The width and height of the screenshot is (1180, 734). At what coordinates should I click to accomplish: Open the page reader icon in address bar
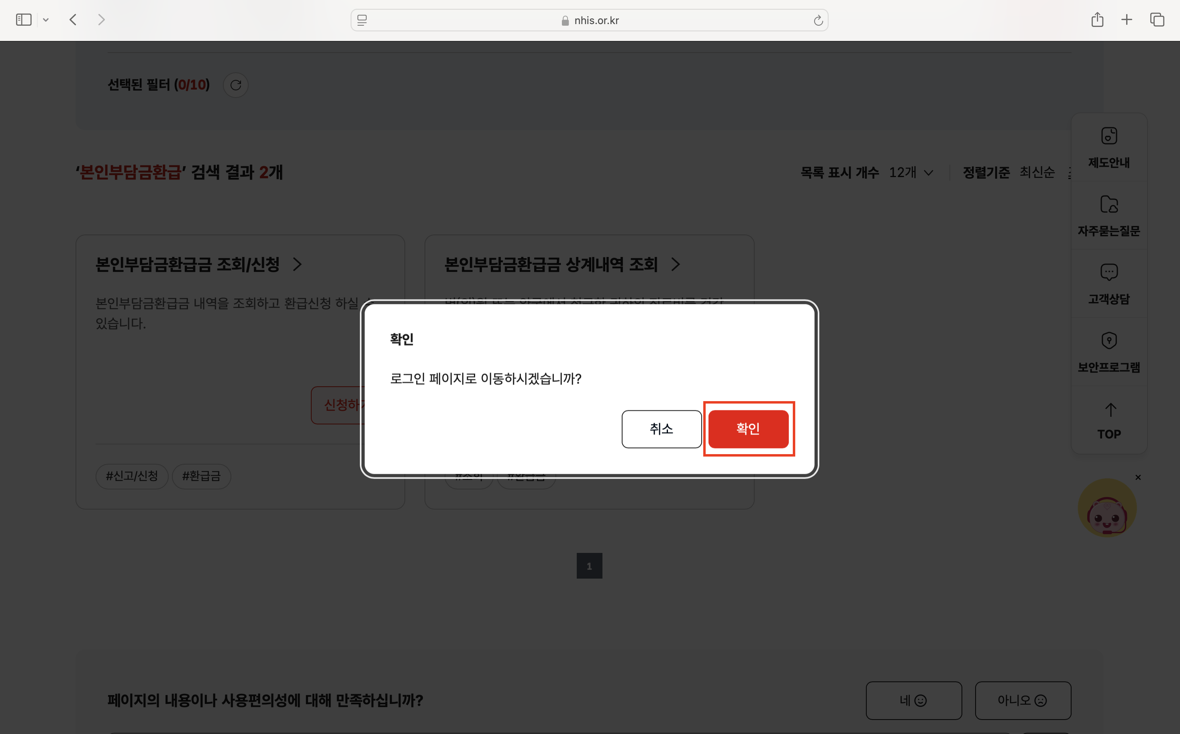362,20
